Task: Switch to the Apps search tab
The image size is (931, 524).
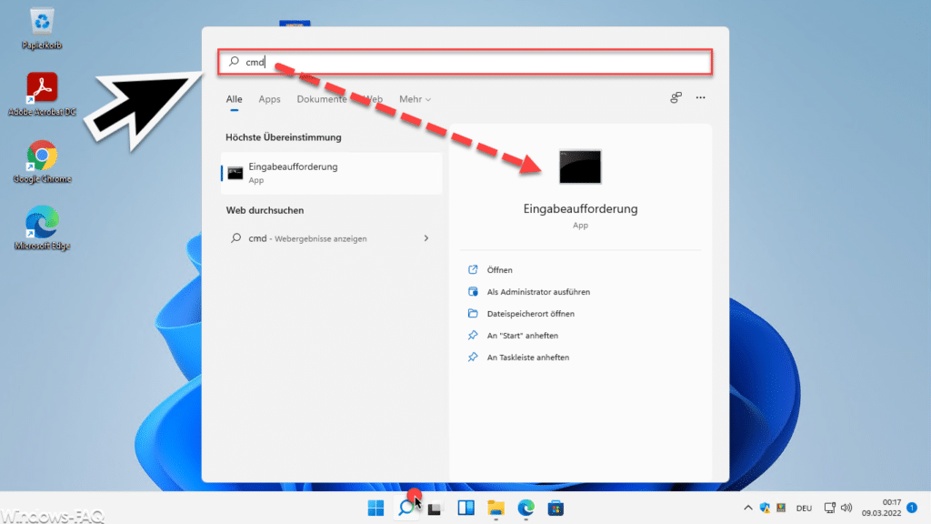Action: point(269,99)
